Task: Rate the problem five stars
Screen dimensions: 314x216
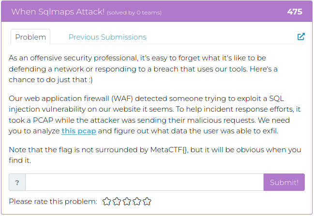Action: coord(147,202)
